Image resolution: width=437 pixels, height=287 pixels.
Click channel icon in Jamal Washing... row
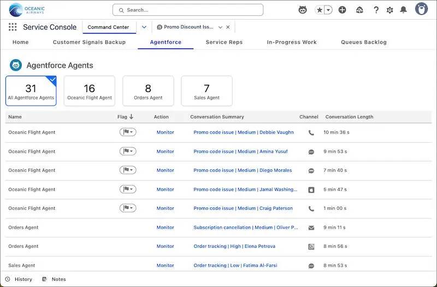click(311, 190)
